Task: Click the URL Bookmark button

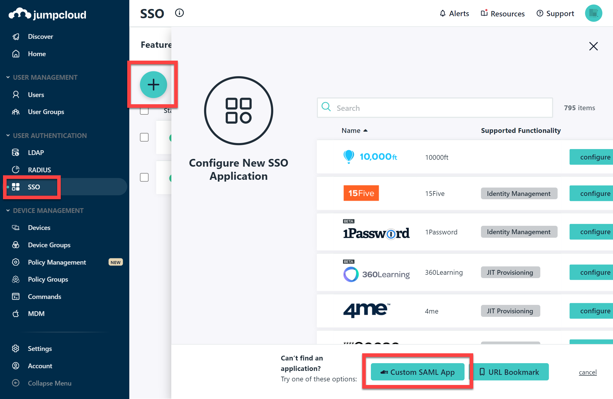Action: pos(509,372)
